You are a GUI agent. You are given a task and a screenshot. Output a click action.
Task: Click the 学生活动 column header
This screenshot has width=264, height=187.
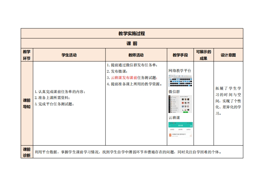tap(69, 55)
